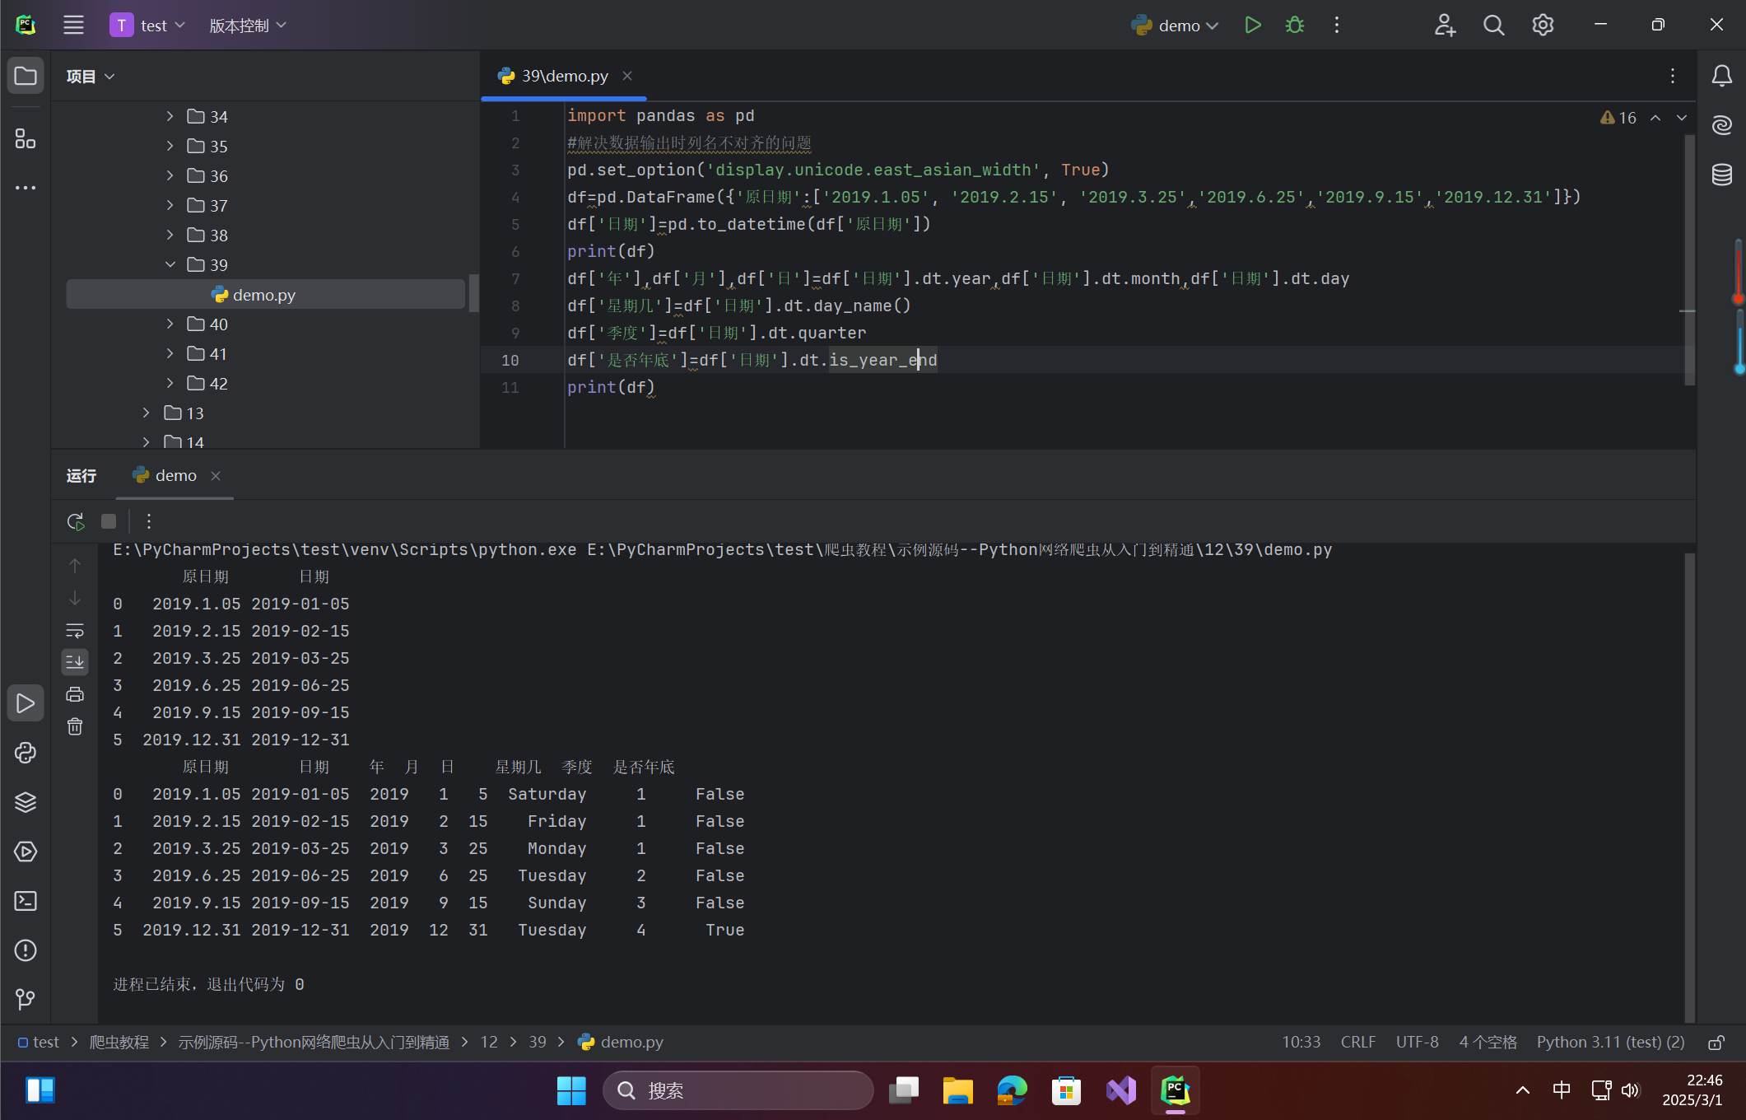The image size is (1746, 1120).
Task: Select the 39\demo.py editor tab
Action: point(564,76)
